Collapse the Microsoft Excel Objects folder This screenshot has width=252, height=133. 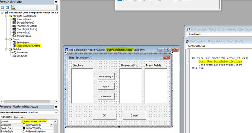pyautogui.click(x=7, y=16)
